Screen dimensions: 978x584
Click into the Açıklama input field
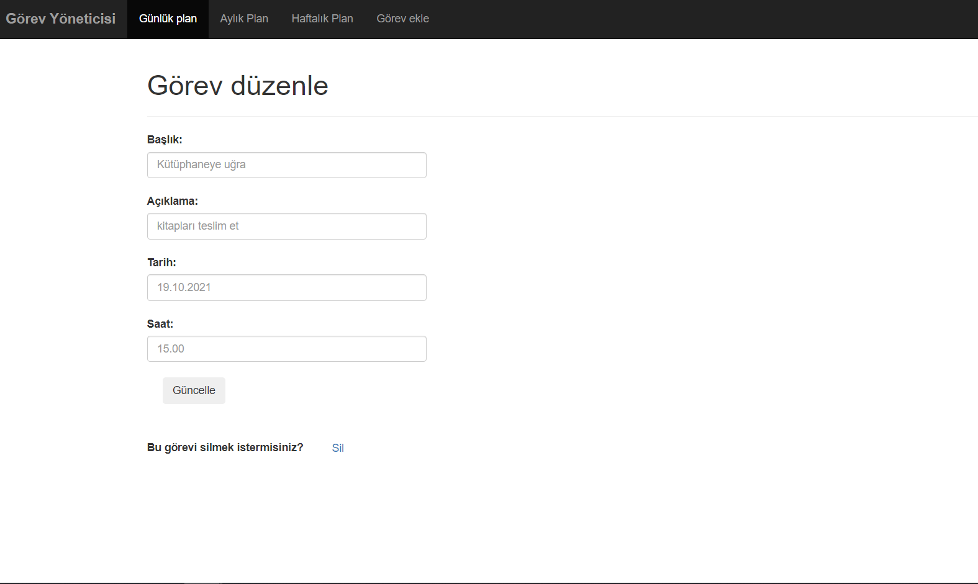(287, 226)
